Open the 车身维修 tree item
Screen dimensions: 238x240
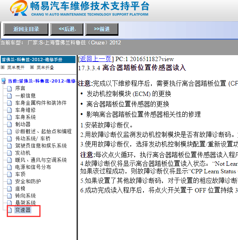click(x=25, y=110)
